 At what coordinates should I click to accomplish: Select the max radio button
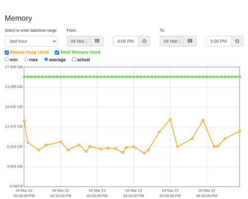(x=26, y=59)
